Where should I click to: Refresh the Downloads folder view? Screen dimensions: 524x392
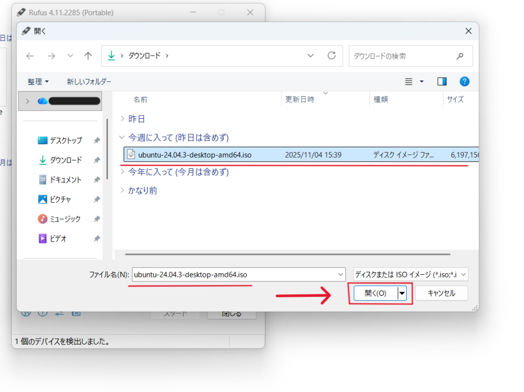tap(331, 56)
